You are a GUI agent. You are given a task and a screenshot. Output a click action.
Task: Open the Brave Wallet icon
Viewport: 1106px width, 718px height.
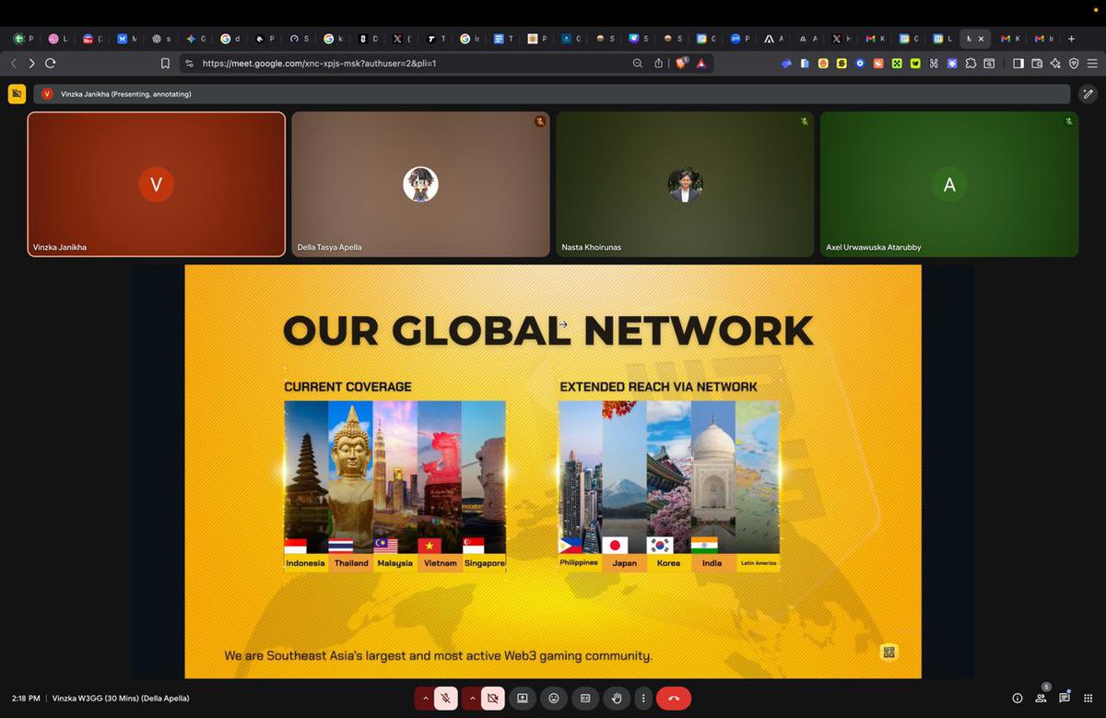[1037, 64]
